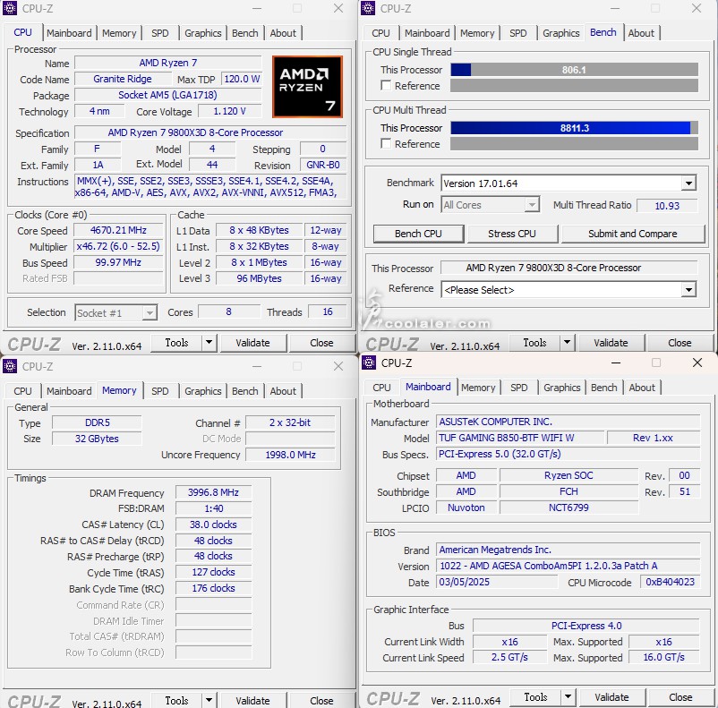718x708 pixels.
Task: Click the CPU-Z app icon in the Memory window title bar
Action: [x=10, y=366]
